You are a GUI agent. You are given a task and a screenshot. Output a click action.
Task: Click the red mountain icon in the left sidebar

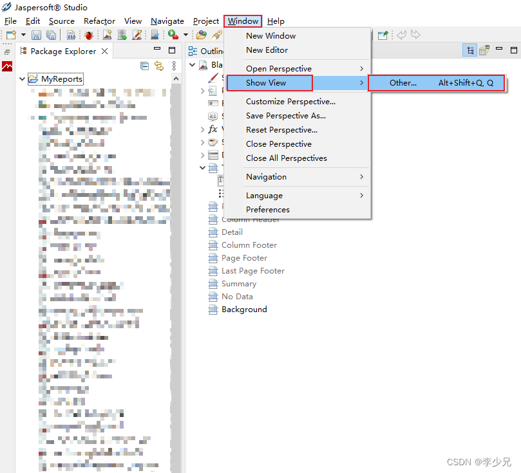click(x=6, y=65)
